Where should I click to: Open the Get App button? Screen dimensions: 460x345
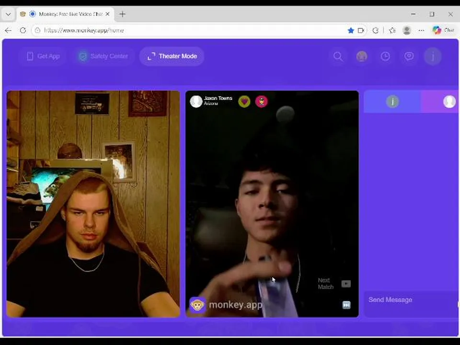click(43, 56)
